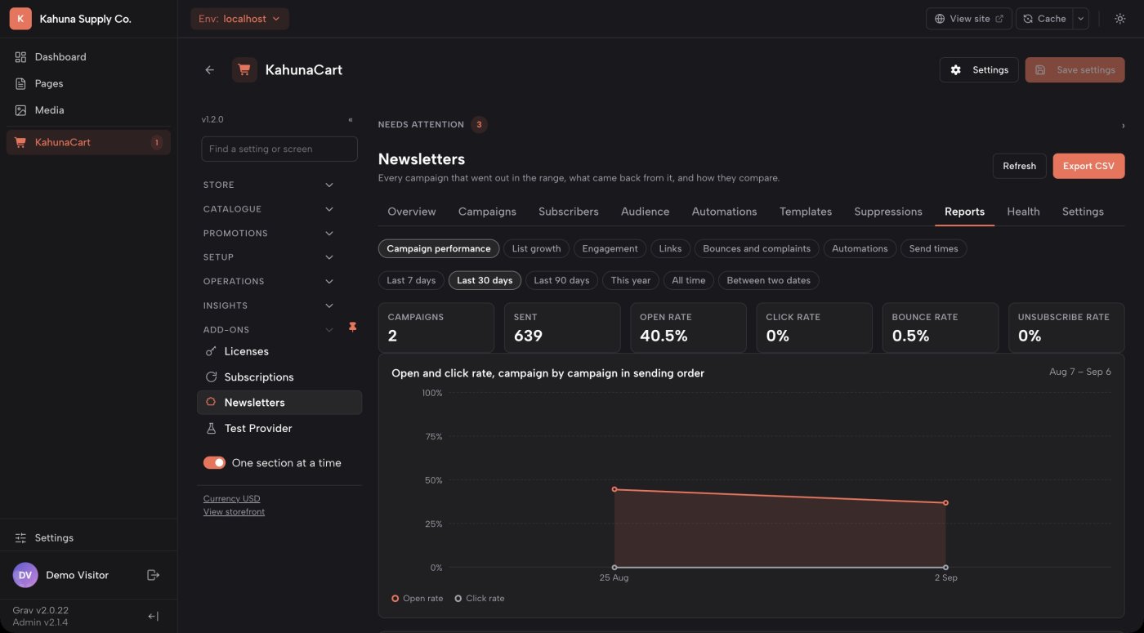Expand the CATALOGUE section

pos(270,209)
